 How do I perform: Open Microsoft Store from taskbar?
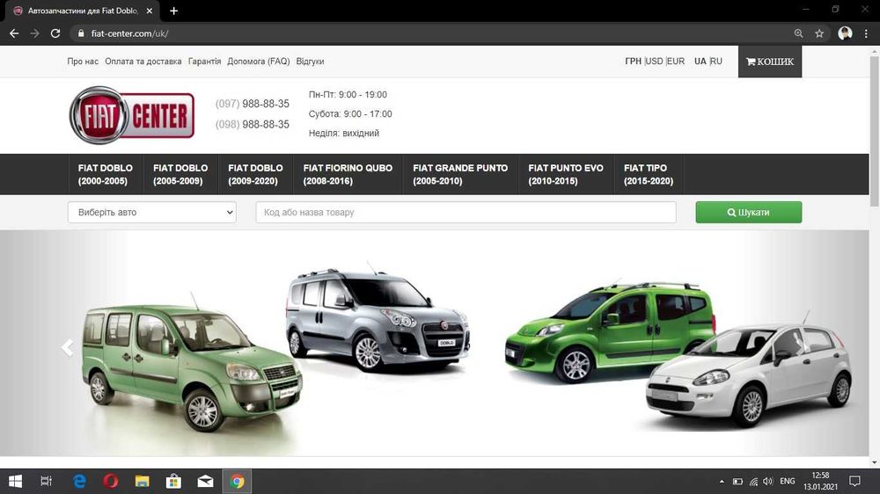coord(173,481)
